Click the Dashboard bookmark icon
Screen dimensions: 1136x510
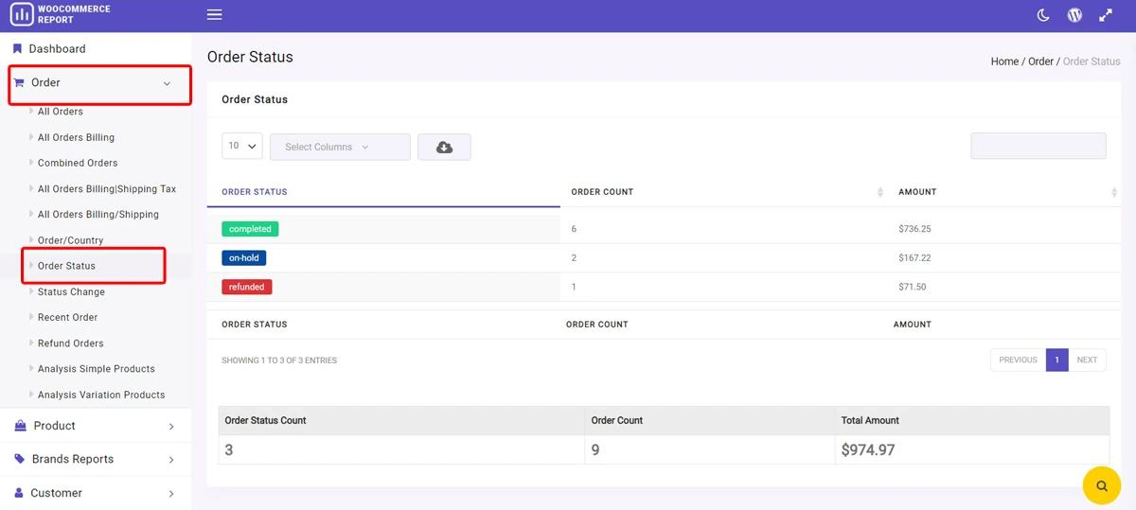(17, 48)
